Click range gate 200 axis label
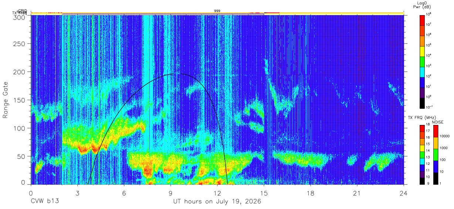Screen dimensions: 454x209 [x=20, y=72]
